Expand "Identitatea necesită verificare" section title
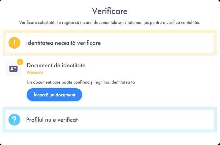220x145 pixels. [x=63, y=43]
